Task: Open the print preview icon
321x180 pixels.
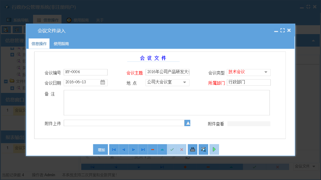Action: [x=203, y=149]
